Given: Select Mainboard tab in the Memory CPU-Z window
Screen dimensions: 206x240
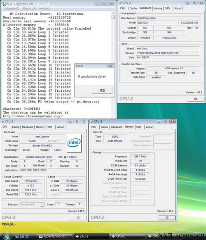Looking at the screenshot, I should click(117, 127).
